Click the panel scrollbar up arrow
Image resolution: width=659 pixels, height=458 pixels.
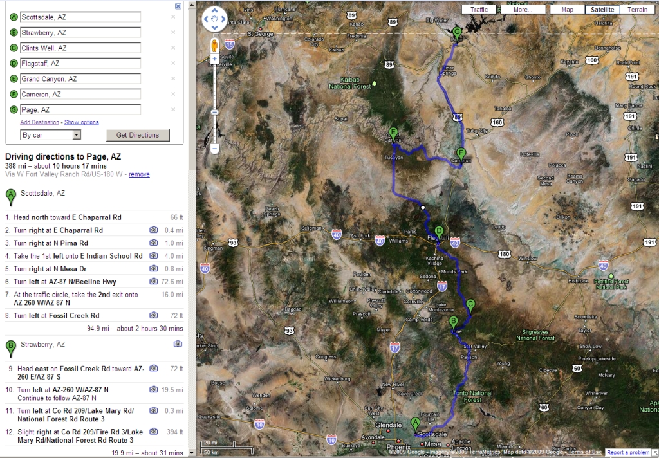tap(192, 5)
